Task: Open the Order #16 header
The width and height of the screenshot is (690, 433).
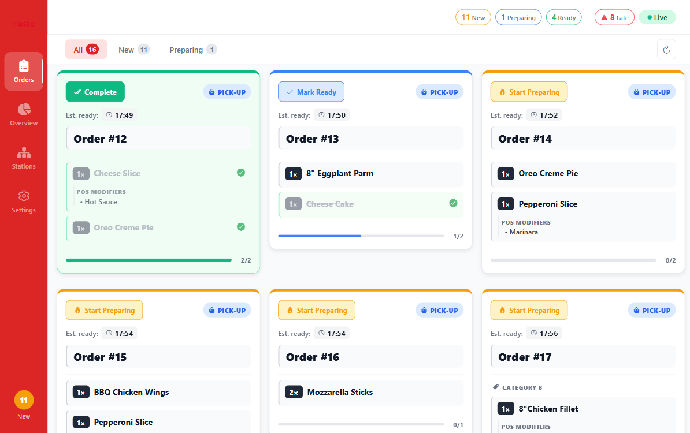Action: (371, 357)
